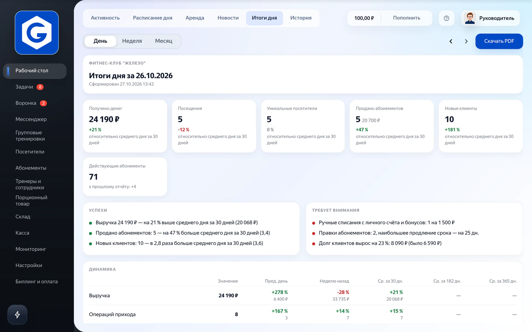Open the help question-mark icon

click(446, 18)
